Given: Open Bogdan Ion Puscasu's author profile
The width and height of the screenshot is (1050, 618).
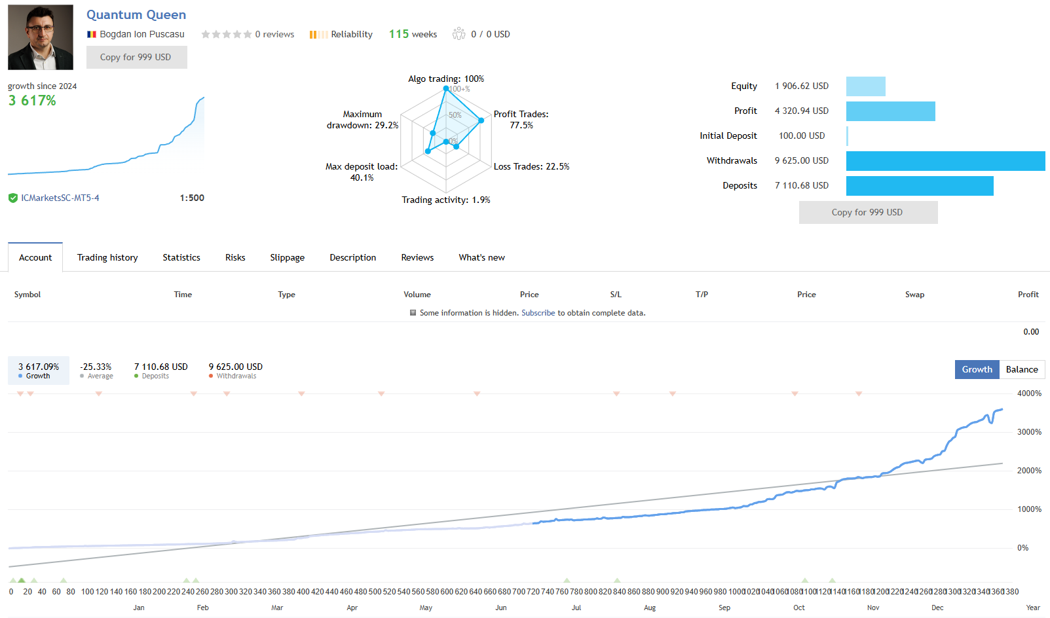Looking at the screenshot, I should pyautogui.click(x=142, y=34).
